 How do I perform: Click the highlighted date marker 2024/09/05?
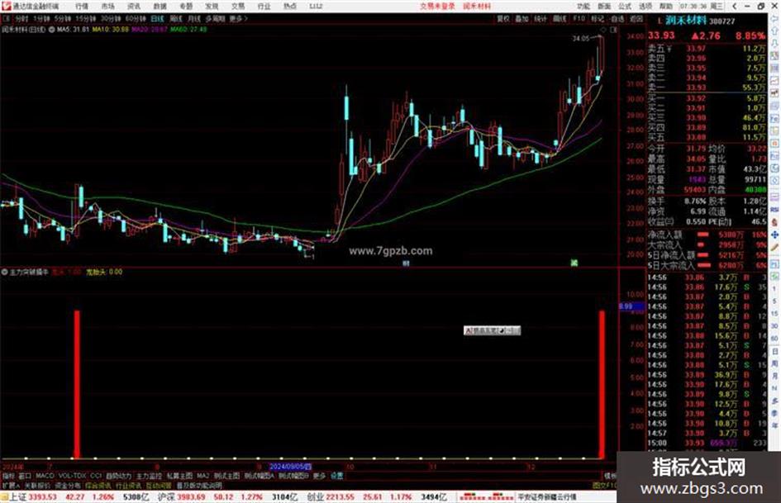click(290, 467)
